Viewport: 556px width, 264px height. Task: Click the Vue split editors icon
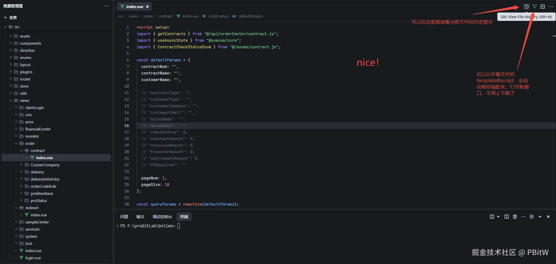pos(535,7)
